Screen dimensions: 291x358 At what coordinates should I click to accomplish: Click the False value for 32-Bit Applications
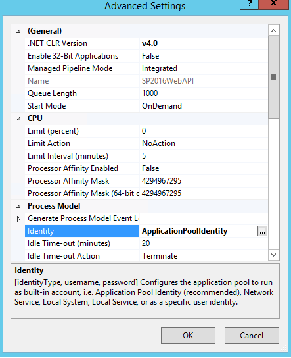click(x=150, y=56)
